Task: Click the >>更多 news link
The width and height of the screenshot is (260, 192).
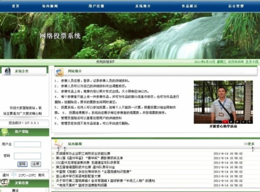Action: click(x=249, y=144)
